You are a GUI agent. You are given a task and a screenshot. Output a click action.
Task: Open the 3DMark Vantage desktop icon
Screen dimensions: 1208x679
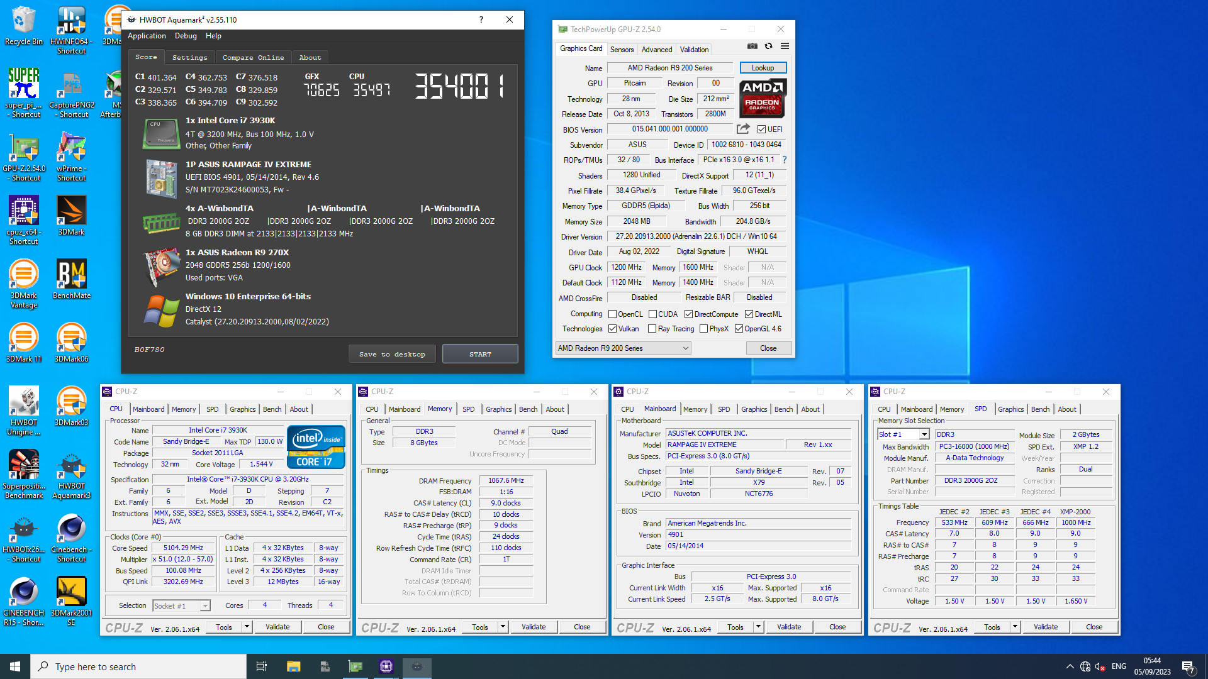click(24, 284)
